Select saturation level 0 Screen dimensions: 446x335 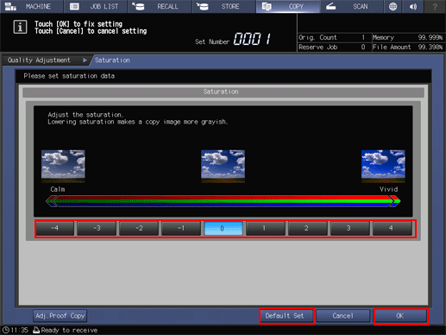[x=223, y=228]
